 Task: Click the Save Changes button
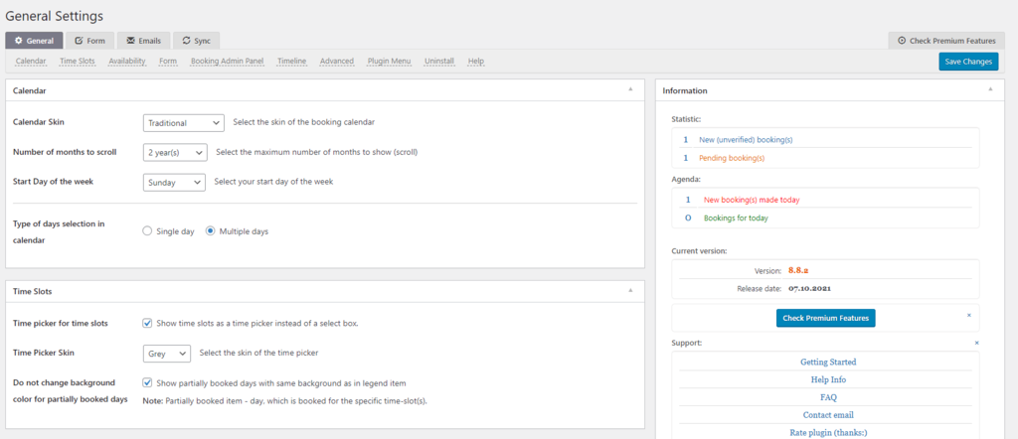coord(967,62)
